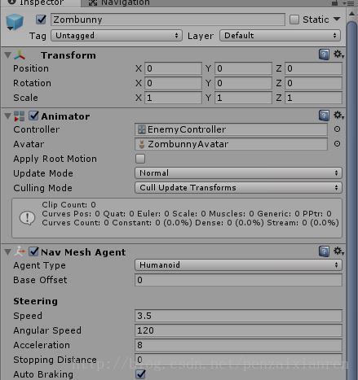Click the Nav Mesh Agent component icon
The image size is (358, 380).
tap(20, 251)
